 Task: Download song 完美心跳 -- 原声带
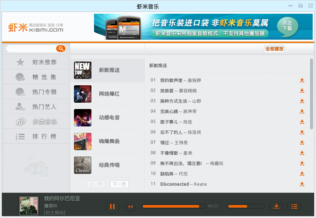[x=302, y=112]
